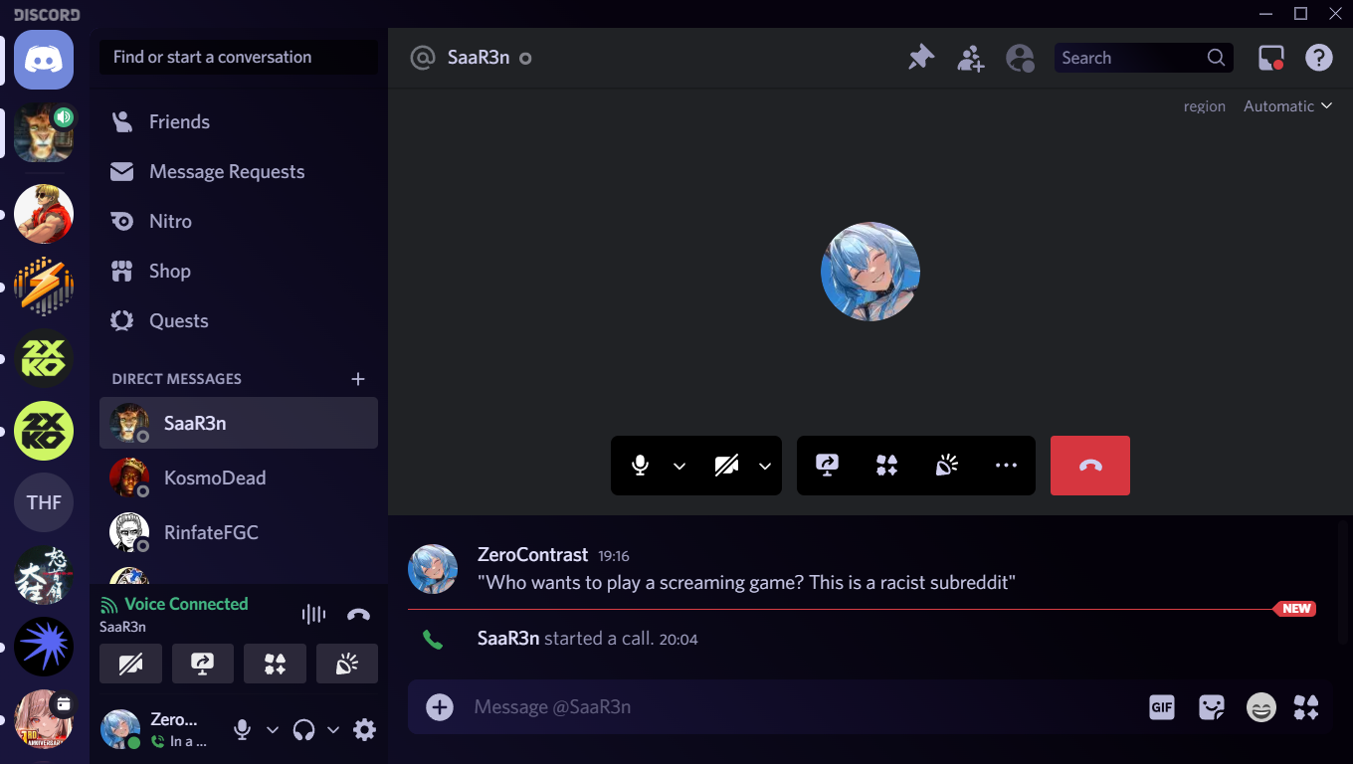Viewport: 1353px width, 764px height.
Task: Open the KosmoDead conversation
Action: click(x=239, y=477)
